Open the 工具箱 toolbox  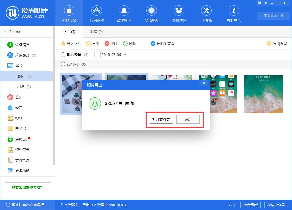click(206, 13)
